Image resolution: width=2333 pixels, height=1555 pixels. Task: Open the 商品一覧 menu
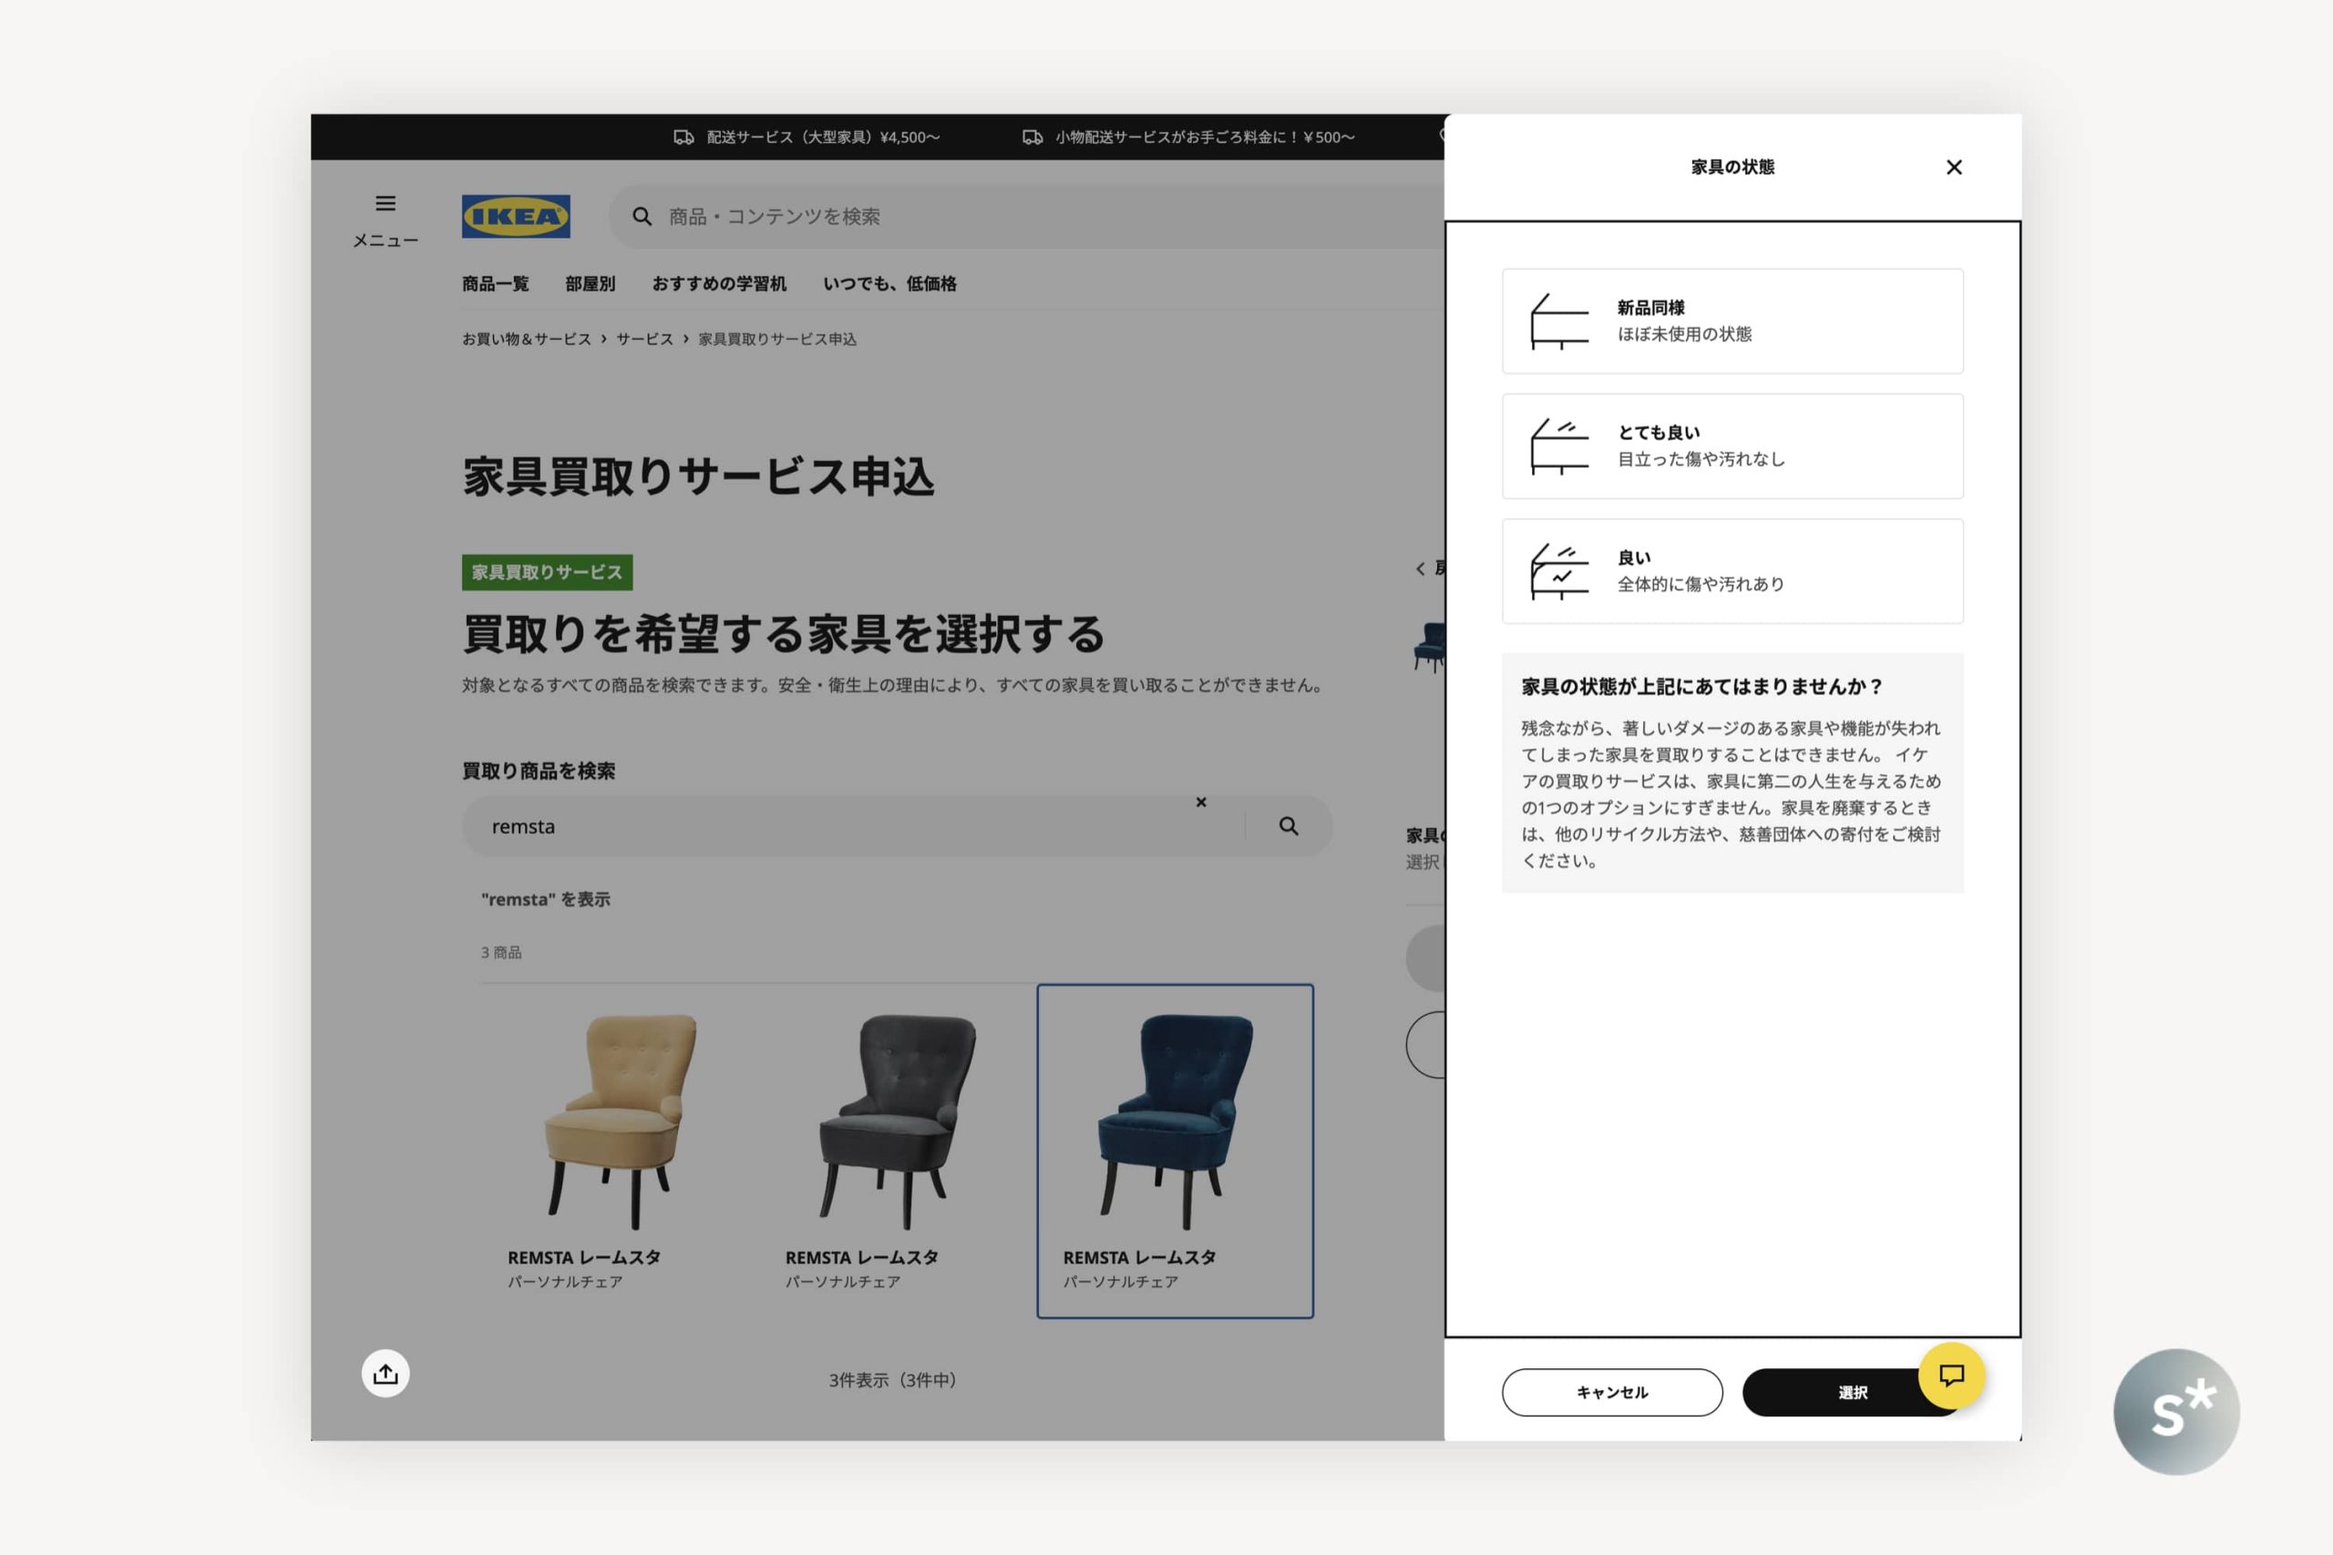(495, 283)
